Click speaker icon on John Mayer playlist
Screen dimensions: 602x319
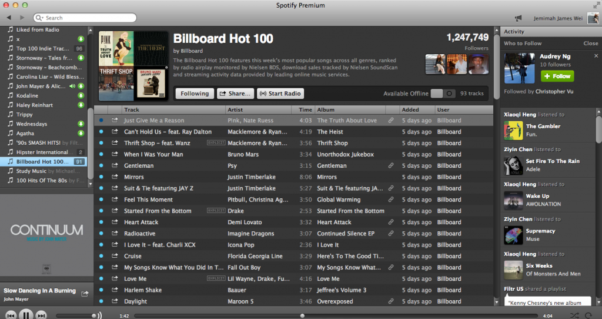point(72,86)
